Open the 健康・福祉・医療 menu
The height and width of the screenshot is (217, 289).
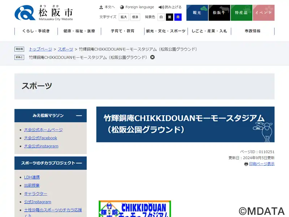[79, 31]
